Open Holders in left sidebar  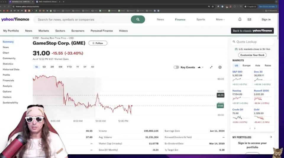pyautogui.click(x=7, y=97)
